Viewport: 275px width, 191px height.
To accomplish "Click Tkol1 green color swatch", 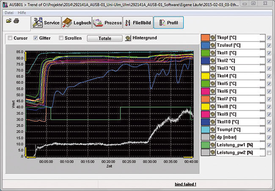I will pyautogui.click(x=205, y=53).
